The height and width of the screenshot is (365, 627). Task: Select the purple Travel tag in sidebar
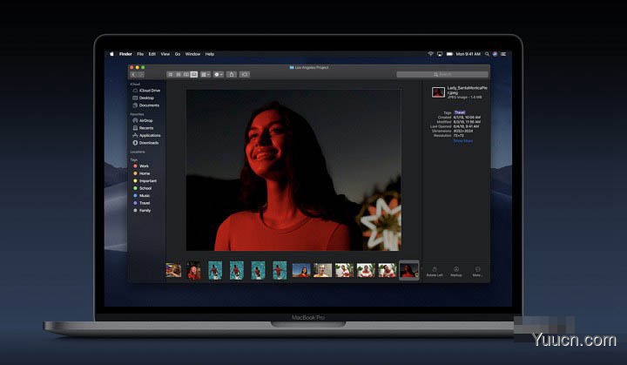(142, 203)
